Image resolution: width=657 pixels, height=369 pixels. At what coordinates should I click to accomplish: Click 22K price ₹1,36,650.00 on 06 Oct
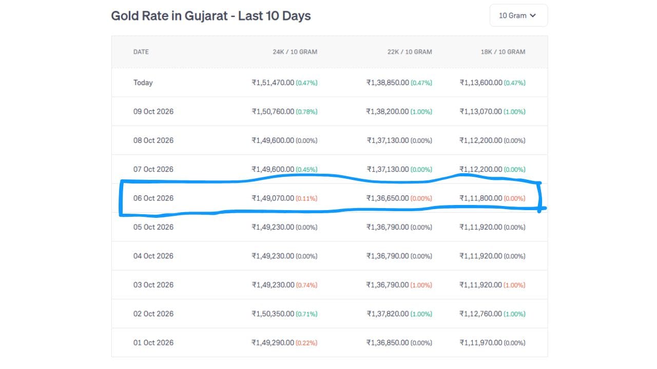[388, 198]
